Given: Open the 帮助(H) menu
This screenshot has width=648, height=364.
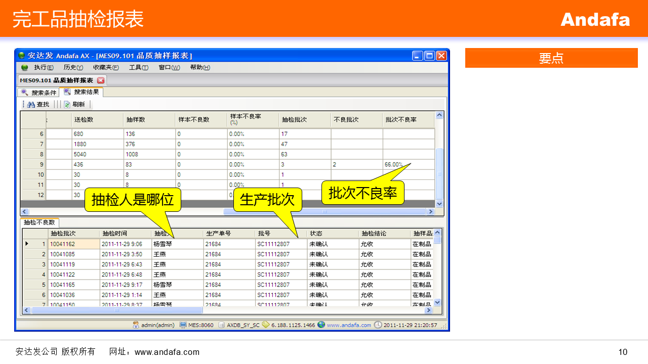Looking at the screenshot, I should [x=200, y=68].
